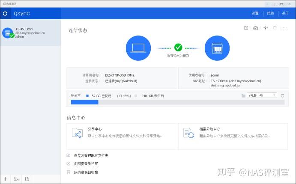Click the NAS device circle icon
The image size is (296, 184).
point(217,48)
